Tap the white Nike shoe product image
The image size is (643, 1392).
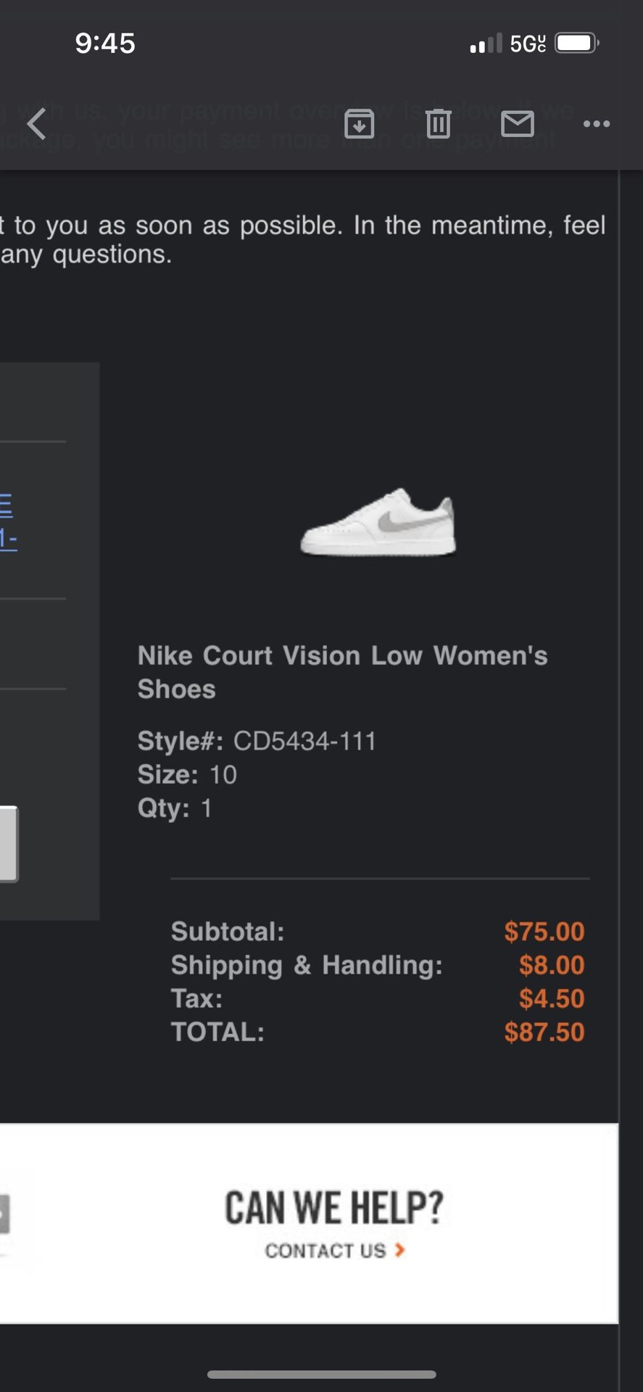[378, 522]
